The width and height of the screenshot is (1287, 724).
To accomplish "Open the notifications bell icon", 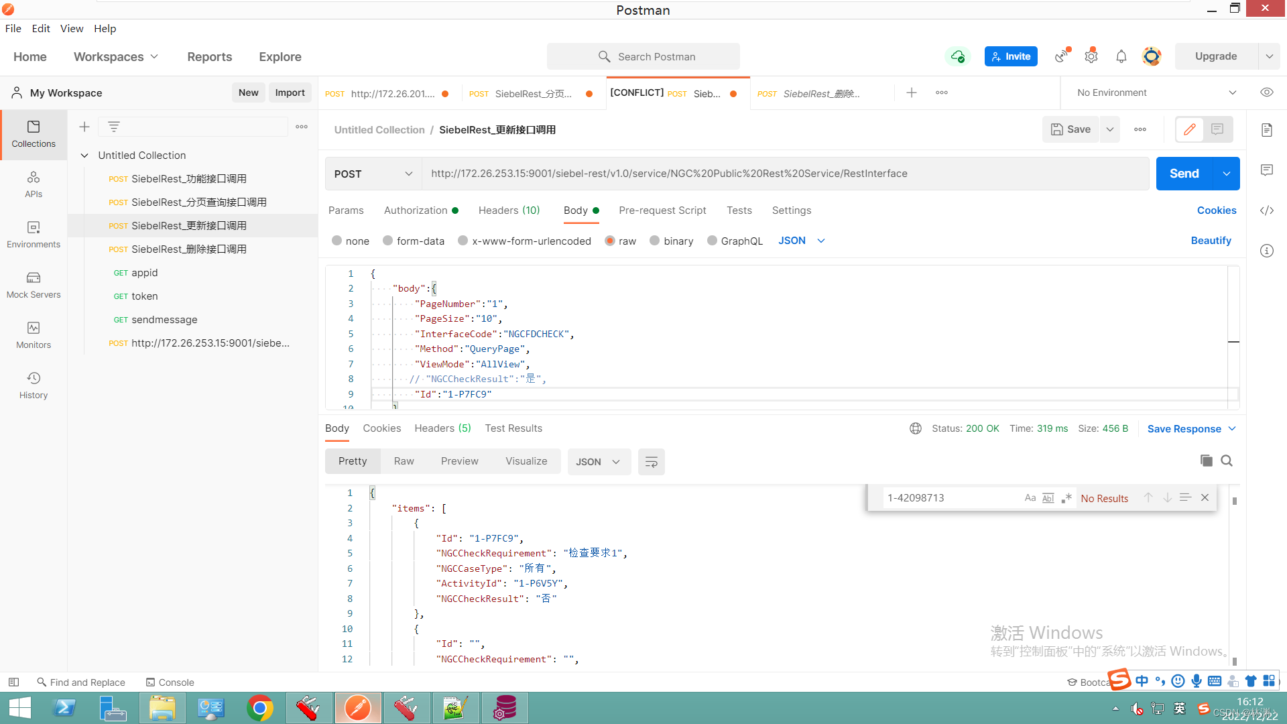I will [1121, 56].
